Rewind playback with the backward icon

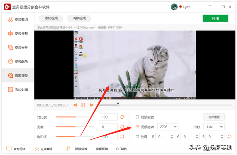75,105
